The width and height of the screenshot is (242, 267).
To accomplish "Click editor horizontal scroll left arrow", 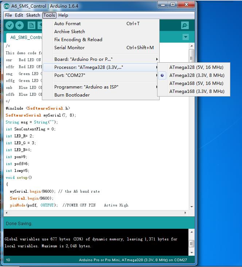I will [7, 213].
